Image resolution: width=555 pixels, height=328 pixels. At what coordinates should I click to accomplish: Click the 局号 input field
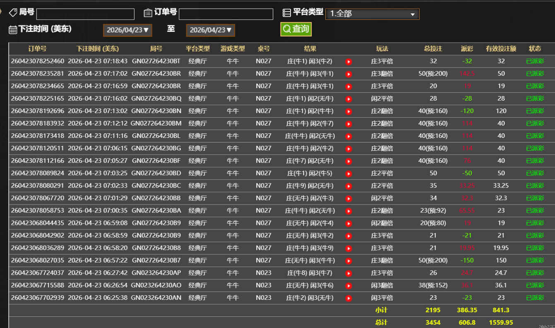tap(85, 14)
